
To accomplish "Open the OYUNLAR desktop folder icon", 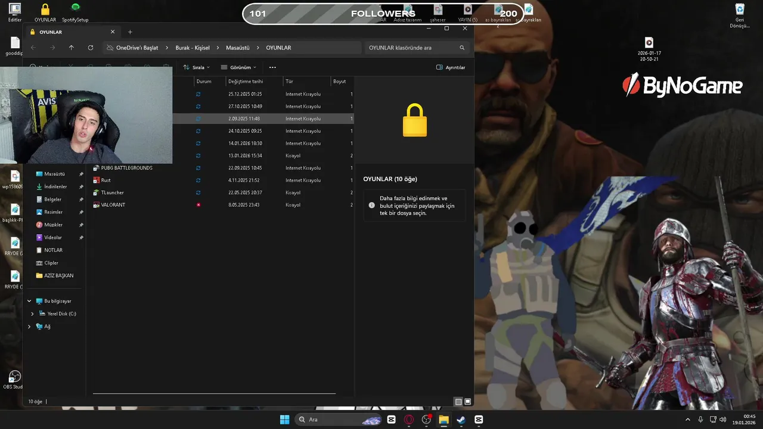I will tap(45, 12).
